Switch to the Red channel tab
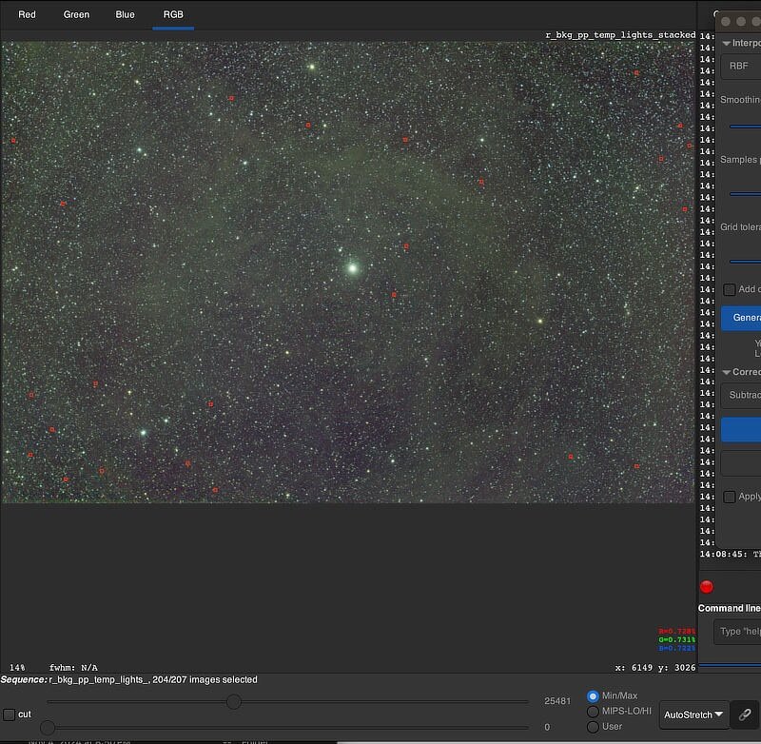Screen dimensions: 761x744 (27, 14)
